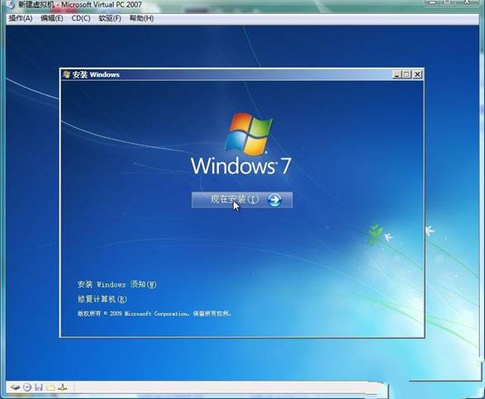
Task: Click the CD drive status bar icon
Action: click(27, 387)
